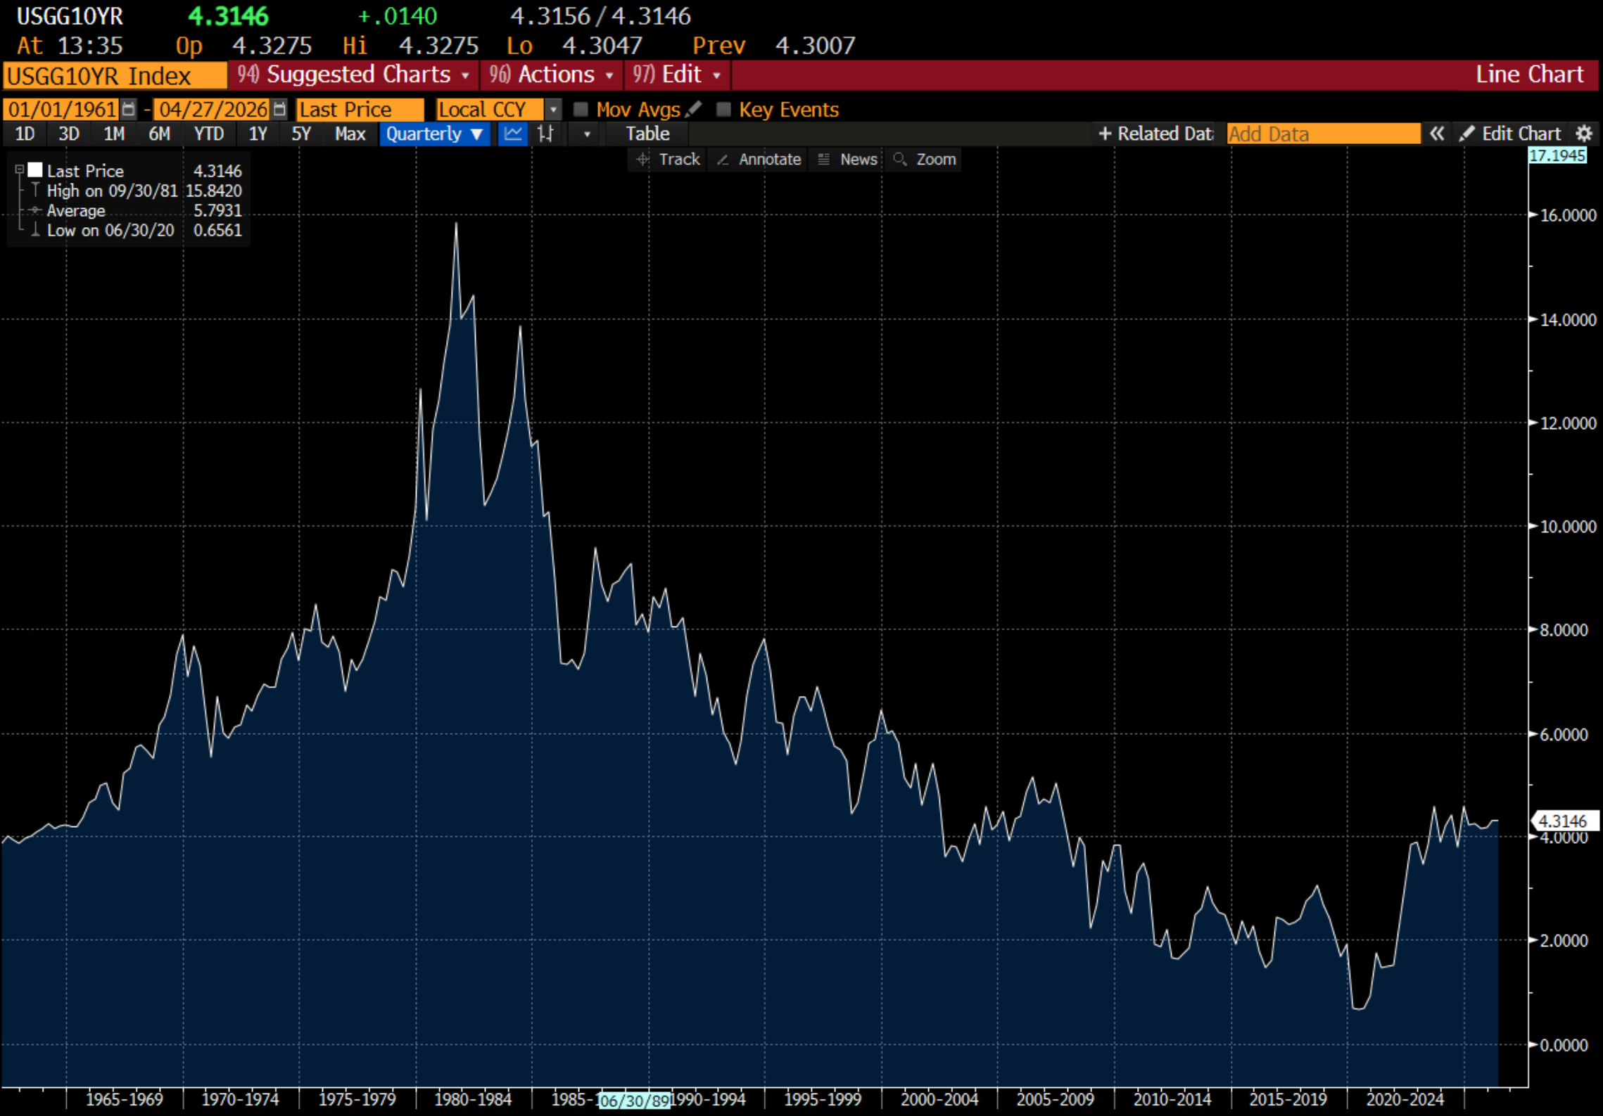The width and height of the screenshot is (1603, 1116).
Task: Open chart settings gear icon
Action: pyautogui.click(x=1583, y=134)
